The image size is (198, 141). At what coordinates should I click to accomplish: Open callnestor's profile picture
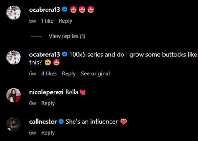[x=14, y=125]
